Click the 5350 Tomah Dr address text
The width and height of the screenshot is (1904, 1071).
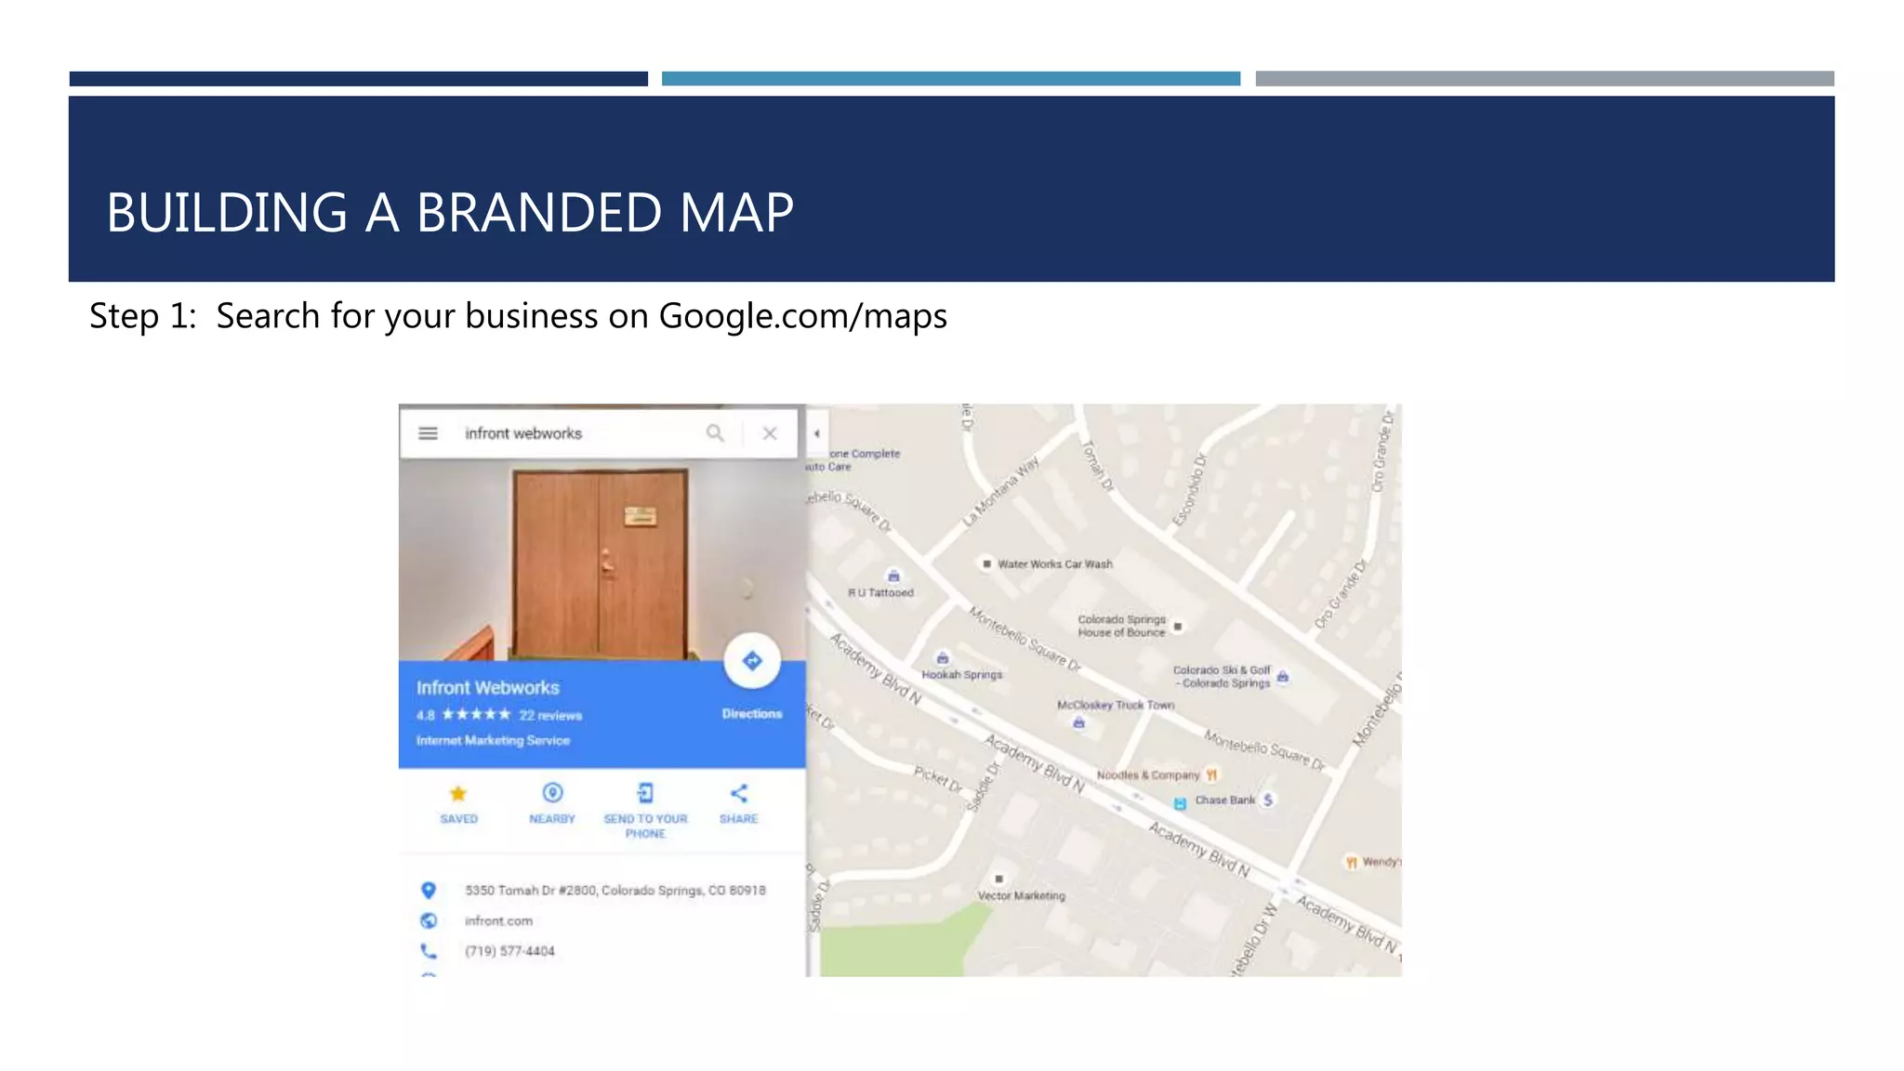click(x=615, y=891)
